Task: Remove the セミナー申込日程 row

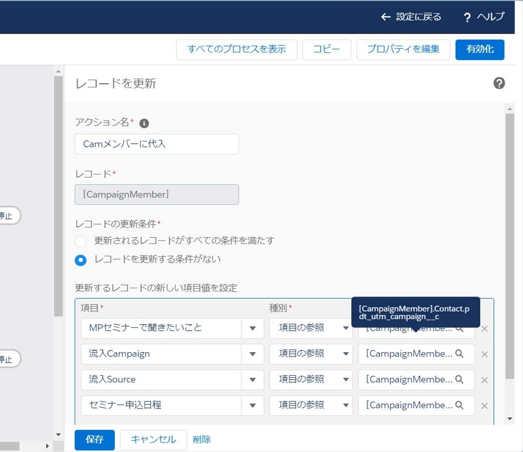Action: [x=484, y=406]
